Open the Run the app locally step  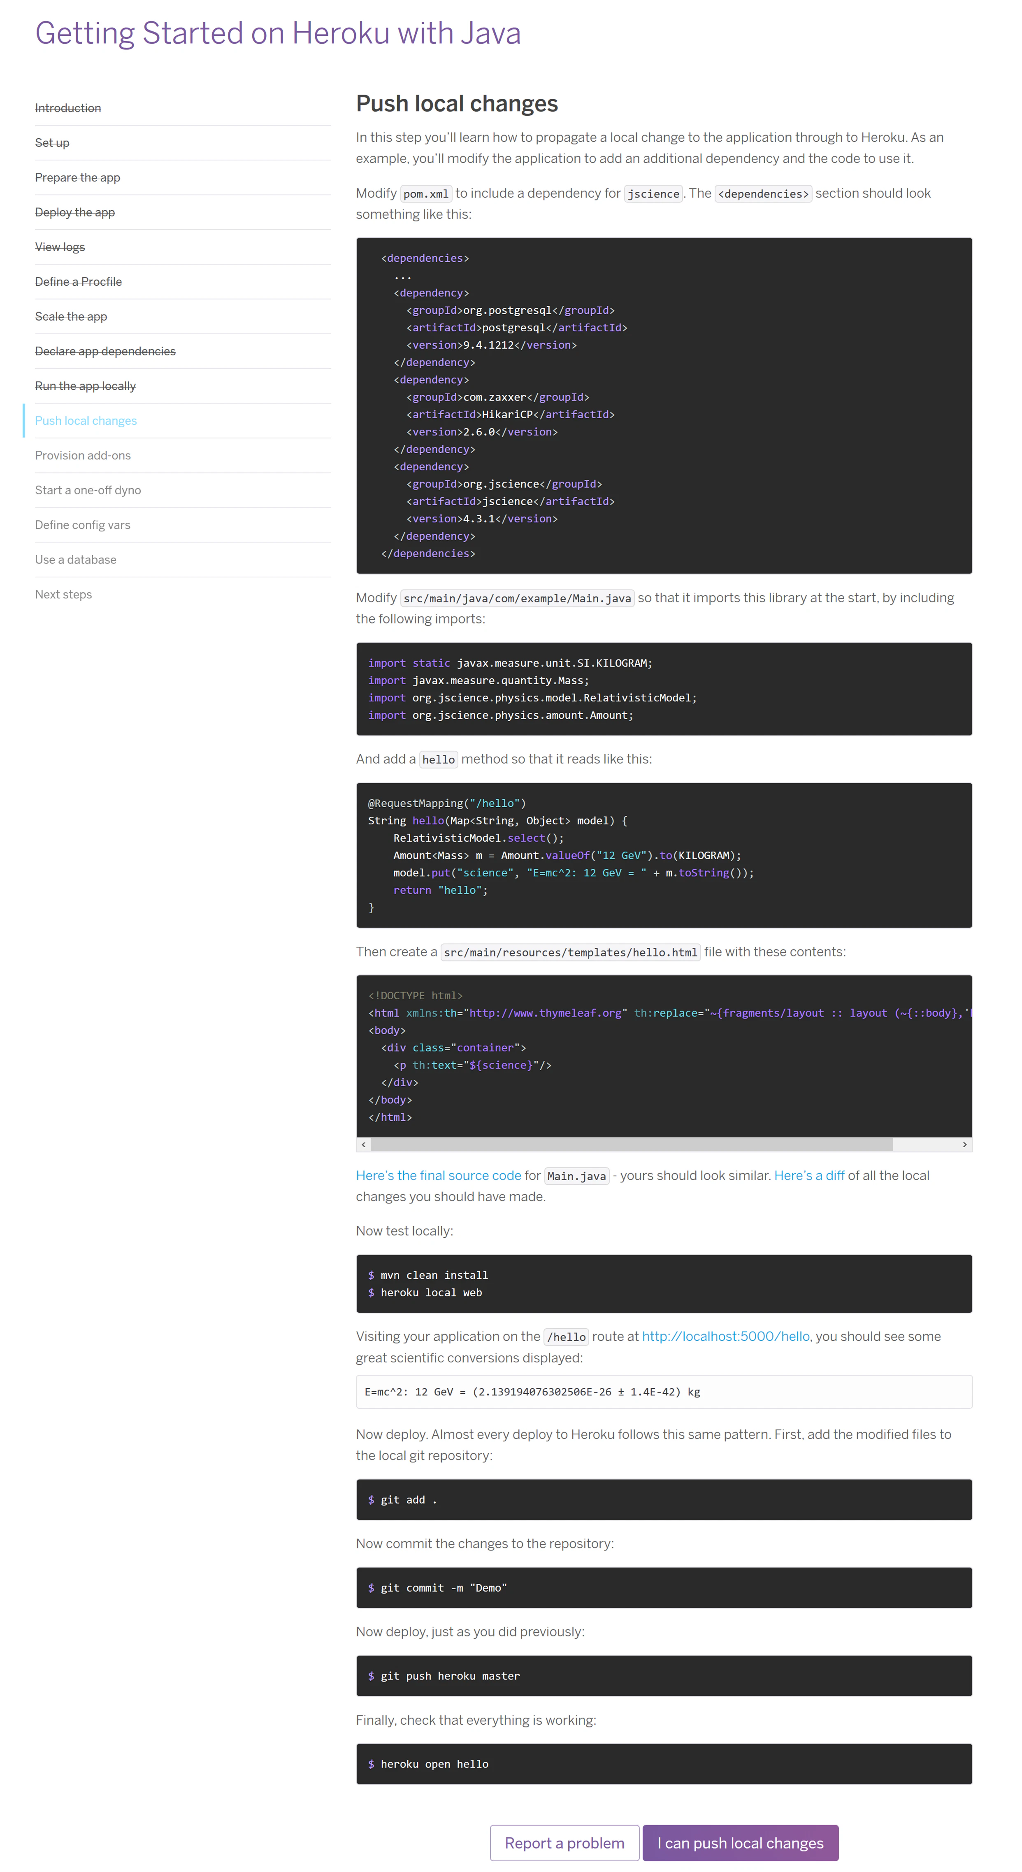(x=86, y=386)
